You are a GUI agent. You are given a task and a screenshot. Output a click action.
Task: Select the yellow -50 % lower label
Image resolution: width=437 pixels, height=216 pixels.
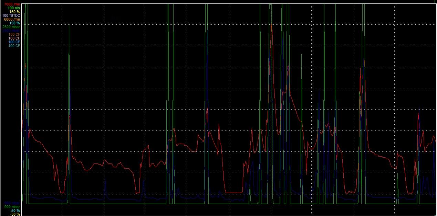15,214
